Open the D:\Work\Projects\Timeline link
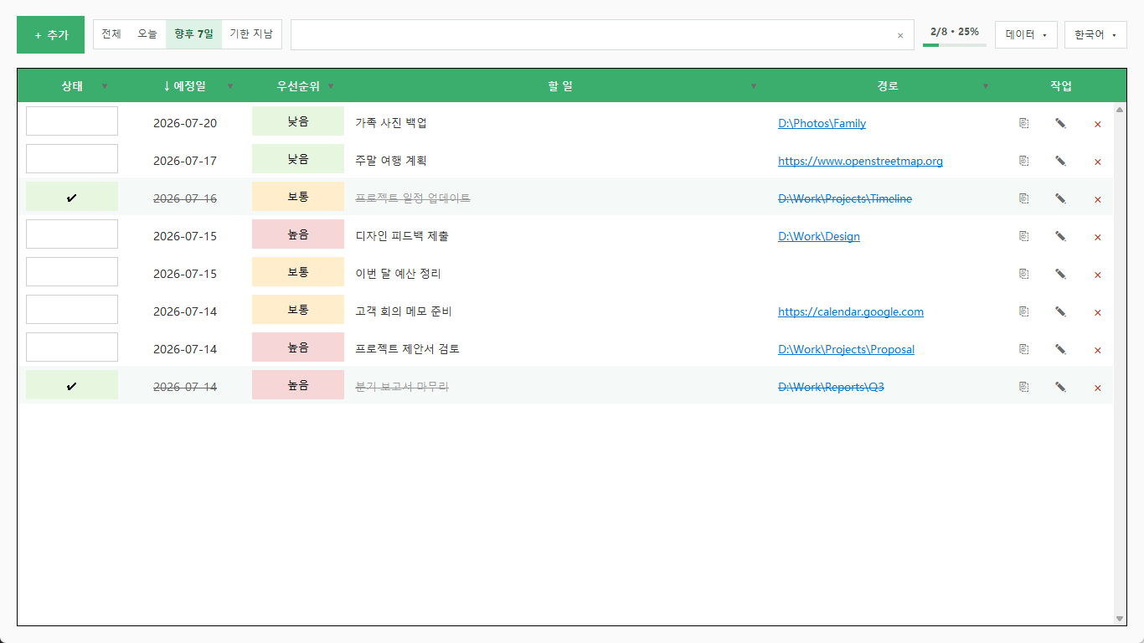 [845, 198]
